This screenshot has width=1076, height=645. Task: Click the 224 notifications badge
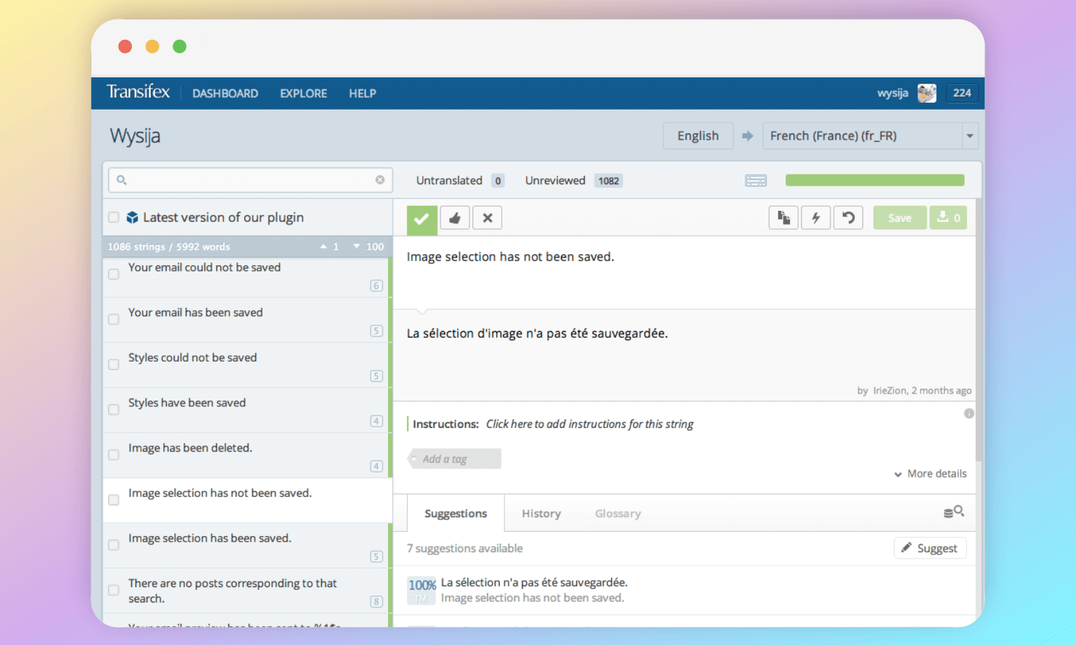tap(962, 93)
